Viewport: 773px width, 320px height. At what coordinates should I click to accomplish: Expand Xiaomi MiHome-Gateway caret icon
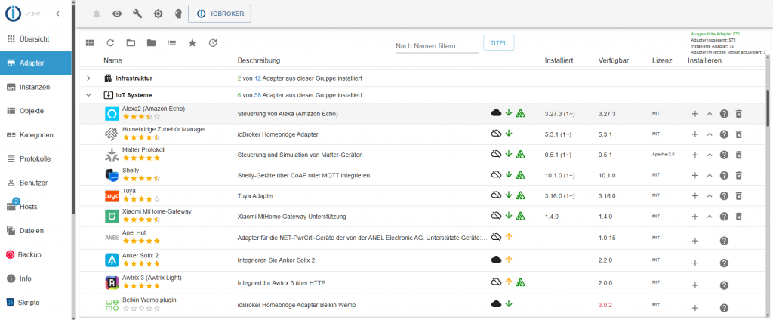point(710,217)
